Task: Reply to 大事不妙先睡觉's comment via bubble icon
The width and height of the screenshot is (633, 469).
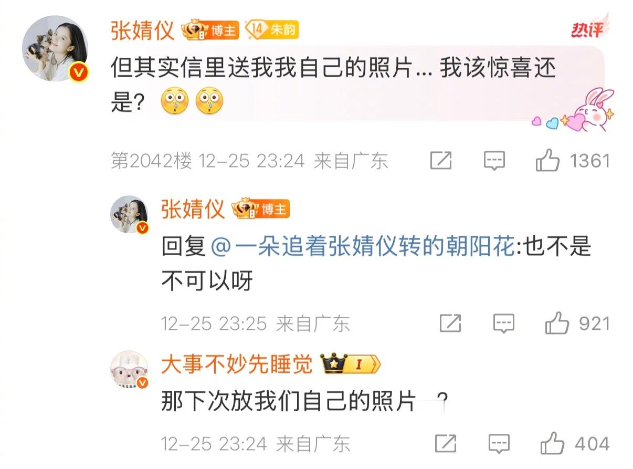Action: [499, 444]
